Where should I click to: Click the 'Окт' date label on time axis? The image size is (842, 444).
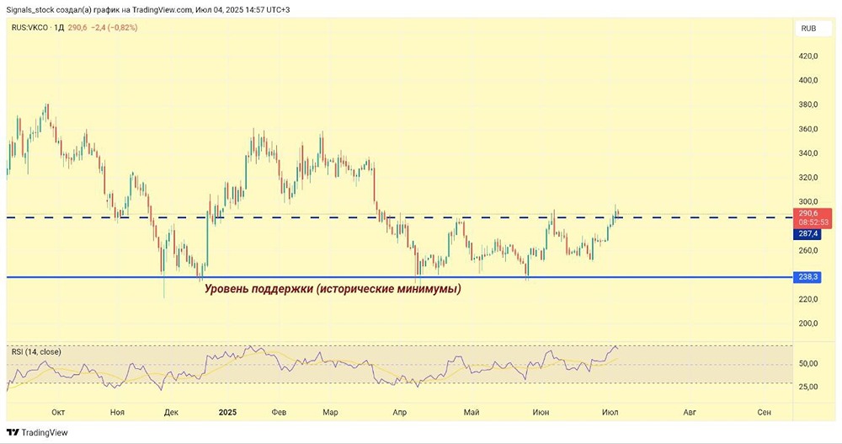tap(58, 412)
